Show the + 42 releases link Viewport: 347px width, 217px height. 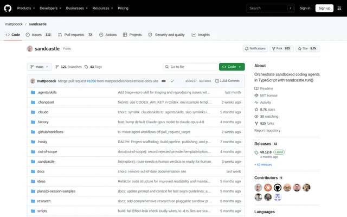point(263,164)
